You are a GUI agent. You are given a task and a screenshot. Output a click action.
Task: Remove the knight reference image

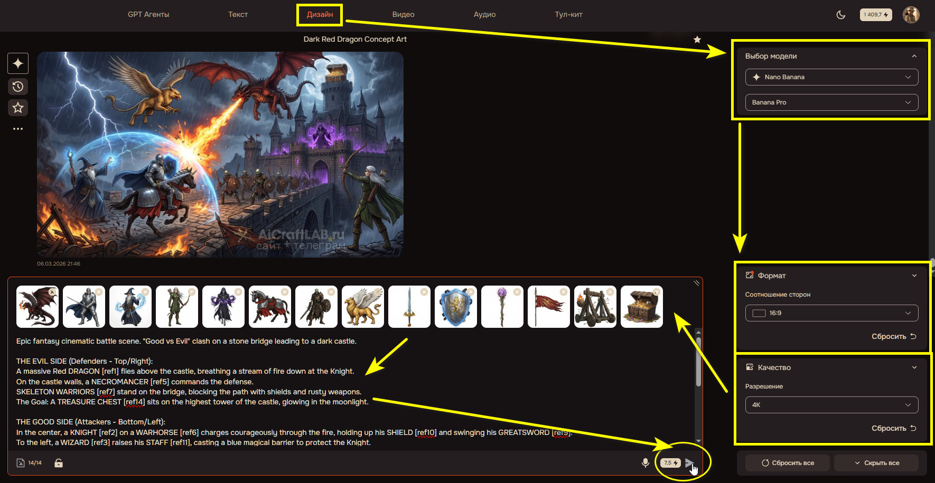(x=99, y=291)
